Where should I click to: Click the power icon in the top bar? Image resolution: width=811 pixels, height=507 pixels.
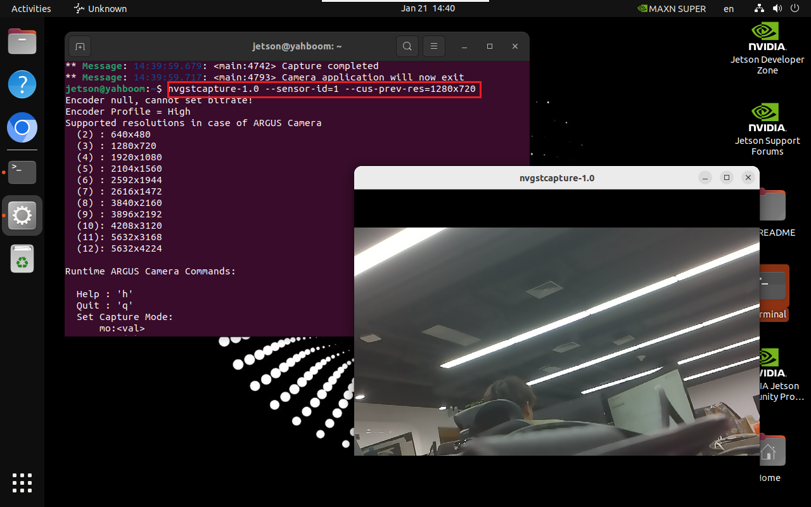pyautogui.click(x=796, y=9)
